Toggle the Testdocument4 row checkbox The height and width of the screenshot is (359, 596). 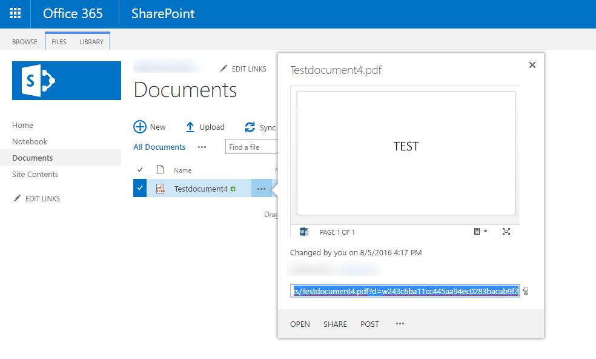[140, 188]
